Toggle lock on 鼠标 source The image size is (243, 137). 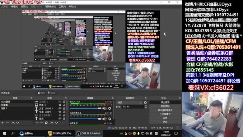point(64,119)
